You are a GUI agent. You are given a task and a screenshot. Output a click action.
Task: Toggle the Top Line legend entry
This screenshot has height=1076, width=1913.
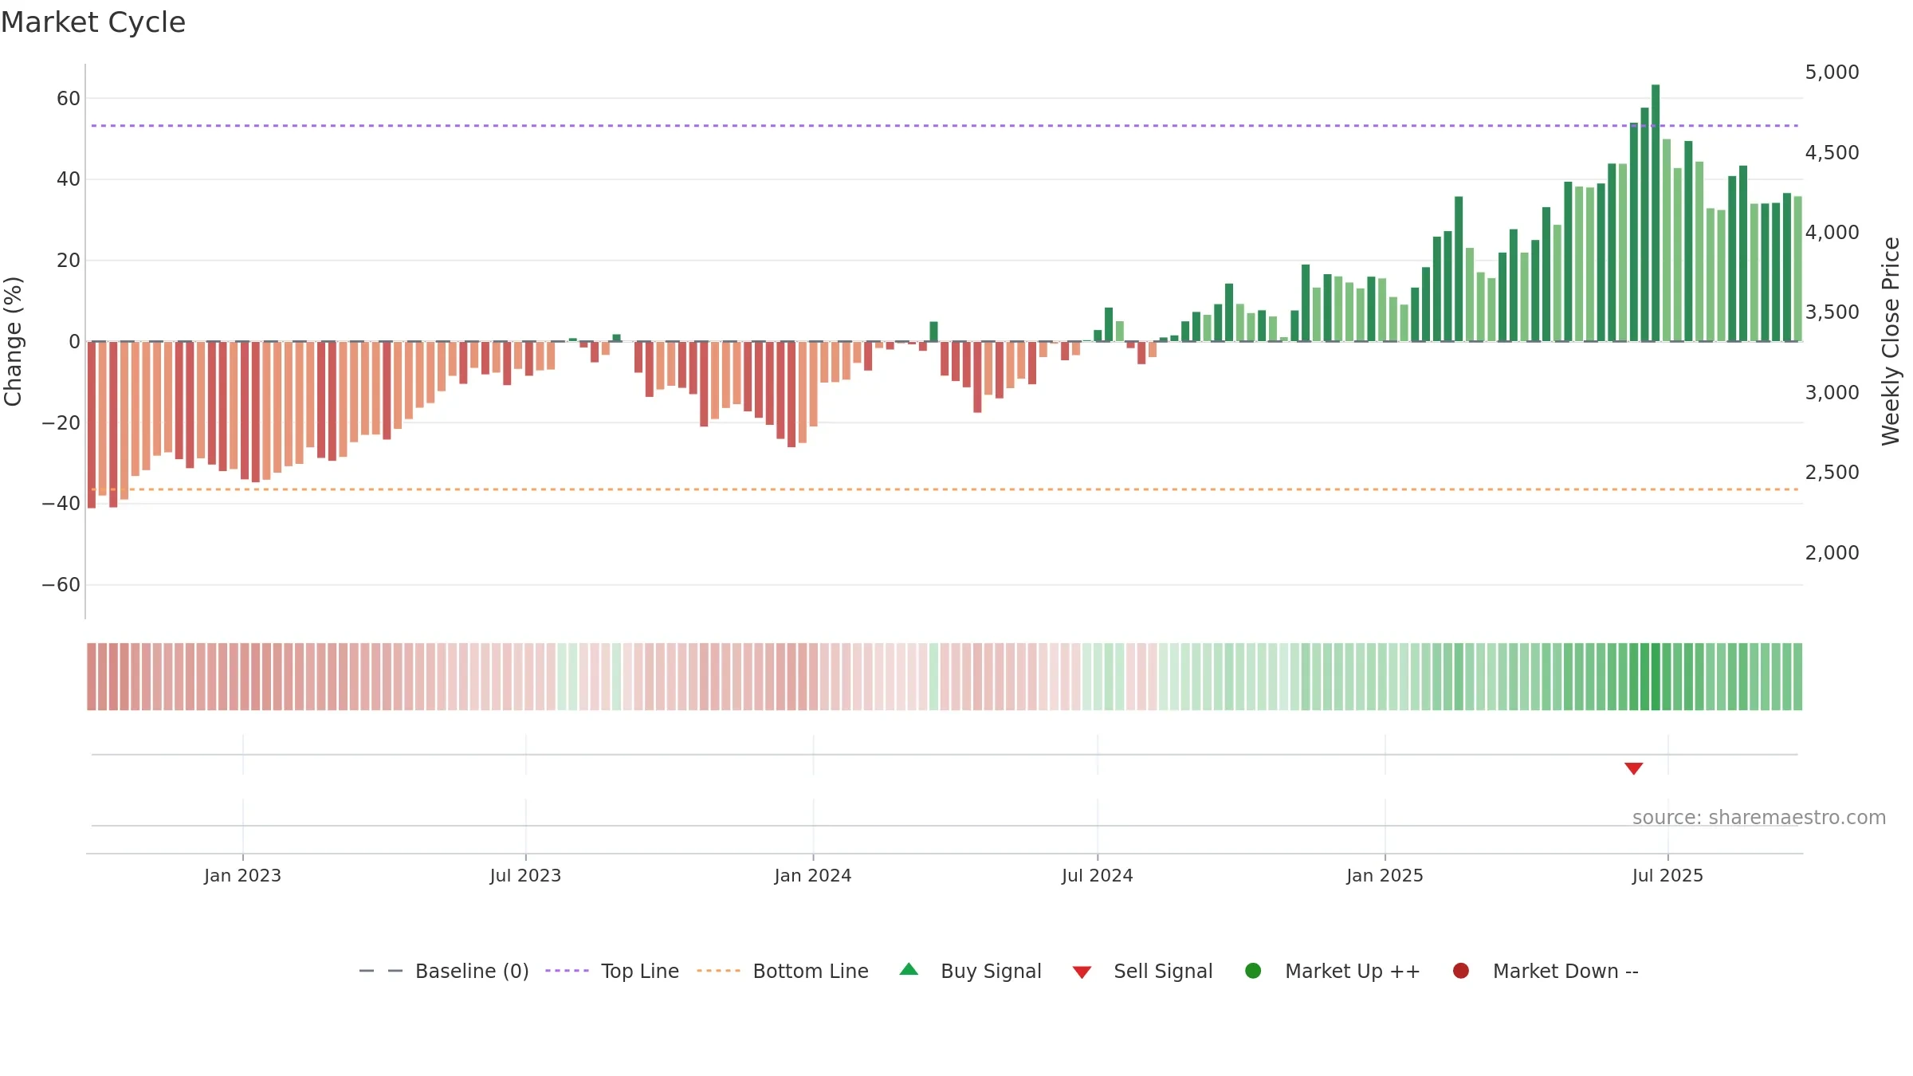612,972
